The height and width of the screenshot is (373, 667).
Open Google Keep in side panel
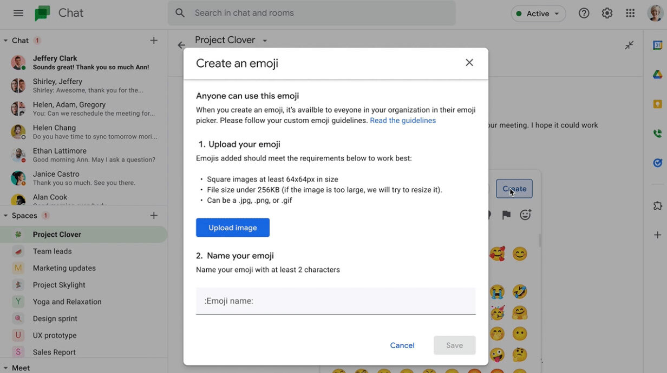coord(657,104)
